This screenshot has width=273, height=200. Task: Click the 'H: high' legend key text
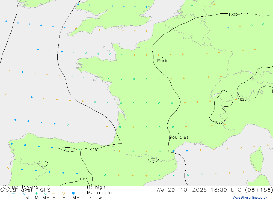(x=96, y=187)
